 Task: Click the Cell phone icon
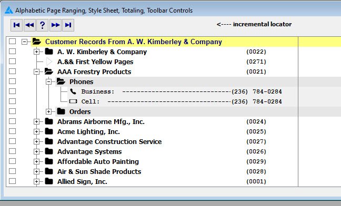pyautogui.click(x=73, y=101)
